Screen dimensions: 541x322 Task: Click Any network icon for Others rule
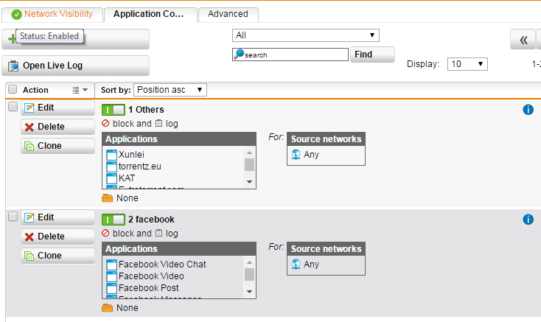(x=296, y=155)
